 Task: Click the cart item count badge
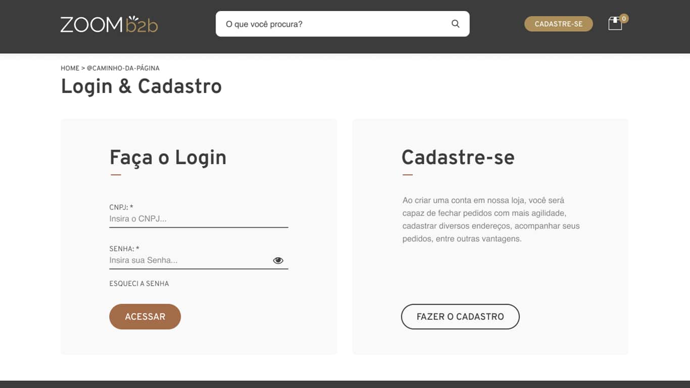pos(624,19)
